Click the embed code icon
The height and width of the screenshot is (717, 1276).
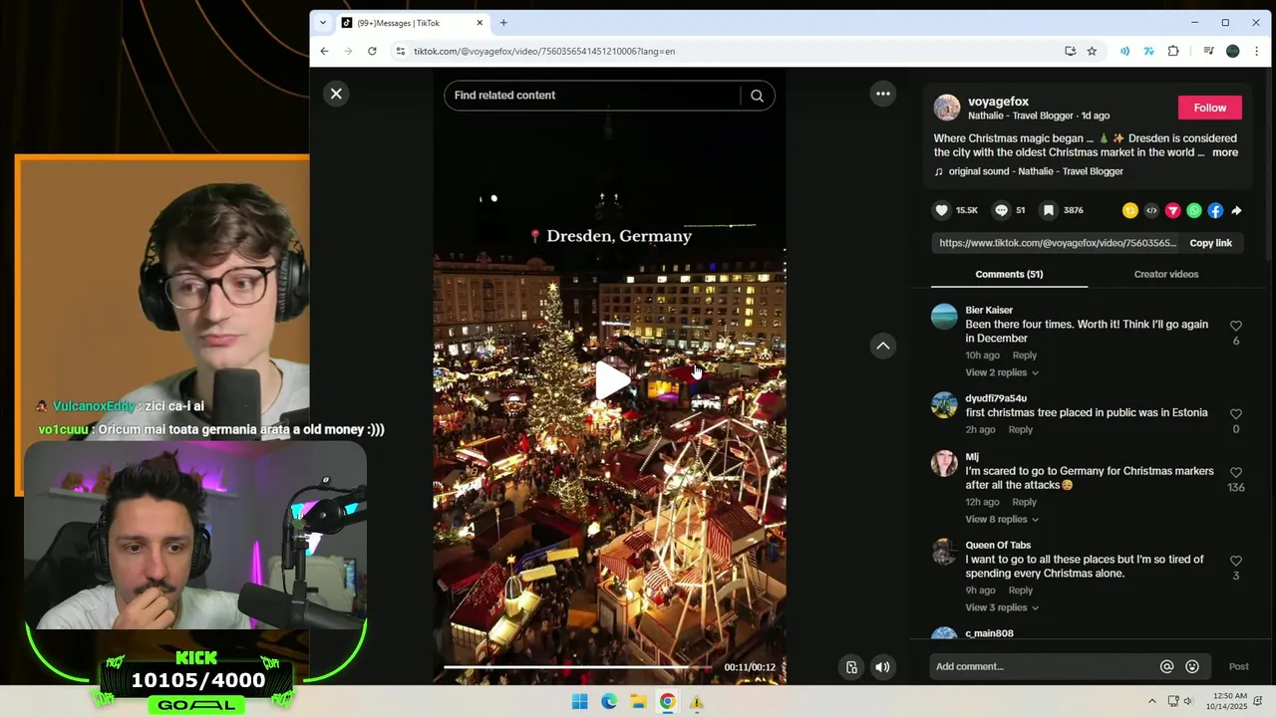(x=1151, y=210)
